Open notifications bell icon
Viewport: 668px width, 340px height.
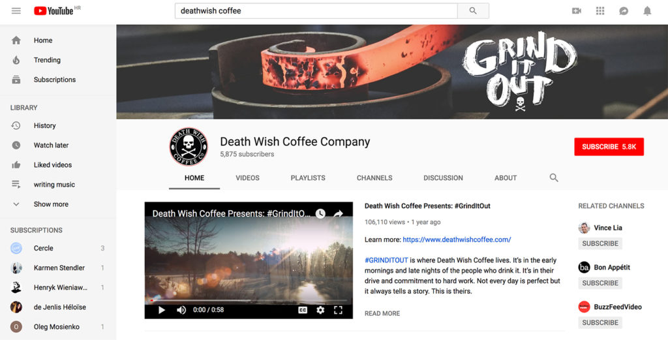[647, 11]
